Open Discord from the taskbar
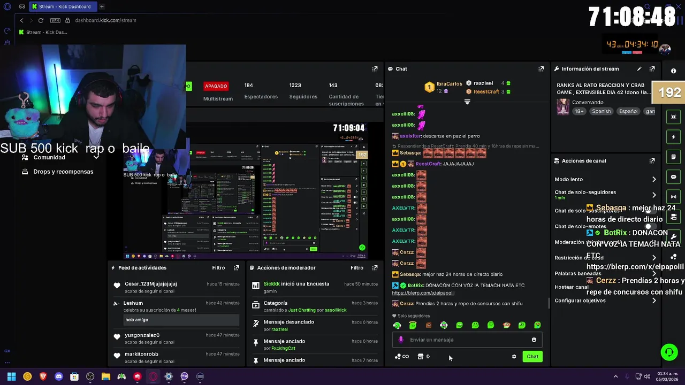 [59, 376]
